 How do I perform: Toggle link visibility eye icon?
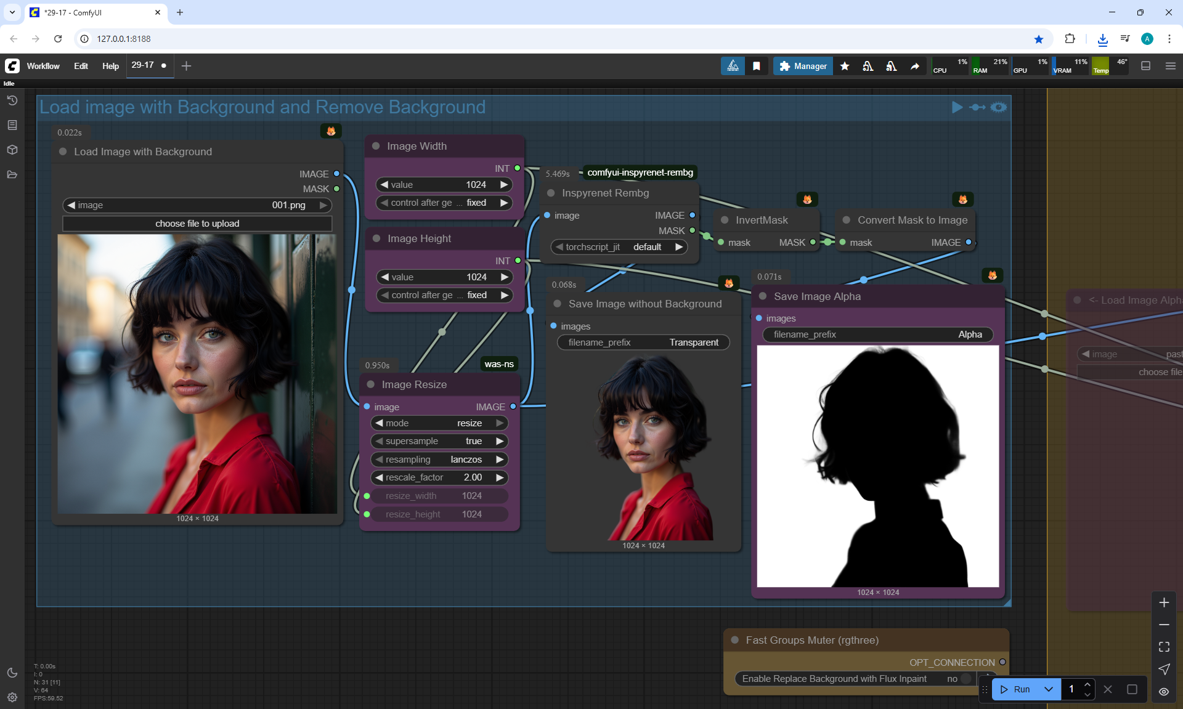coord(1164,691)
